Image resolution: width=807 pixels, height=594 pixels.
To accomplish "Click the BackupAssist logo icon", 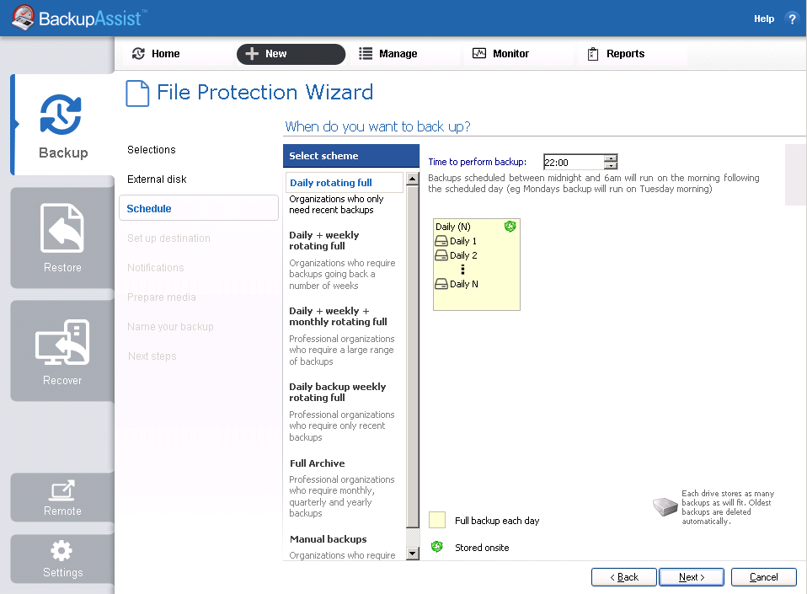I will click(23, 18).
